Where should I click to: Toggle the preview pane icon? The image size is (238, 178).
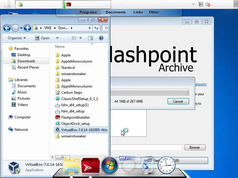(90, 38)
